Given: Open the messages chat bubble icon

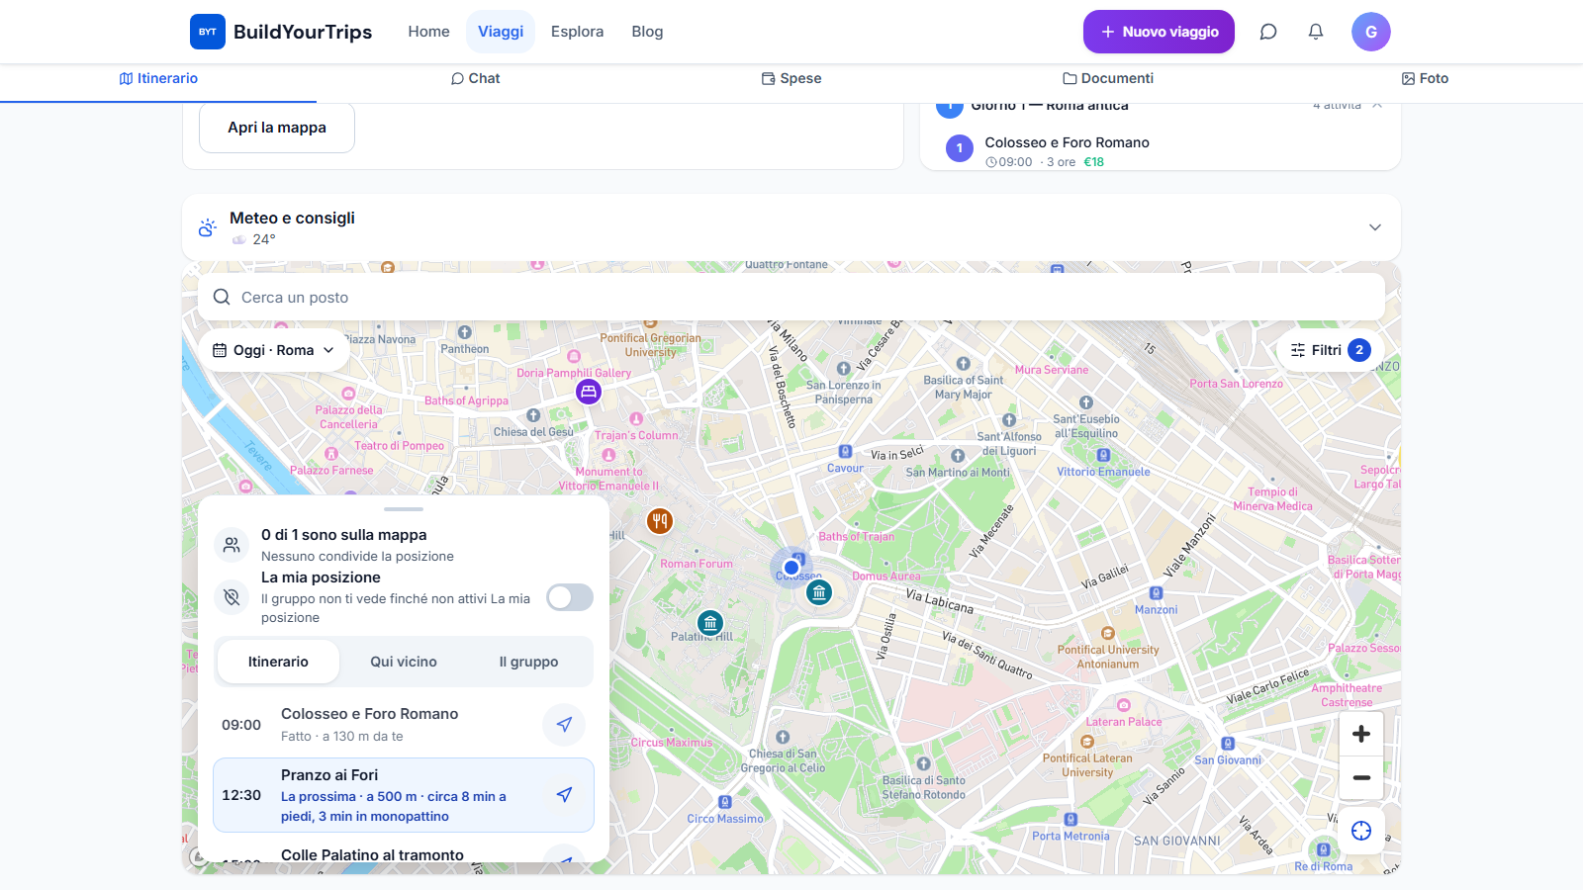Looking at the screenshot, I should [x=1268, y=32].
